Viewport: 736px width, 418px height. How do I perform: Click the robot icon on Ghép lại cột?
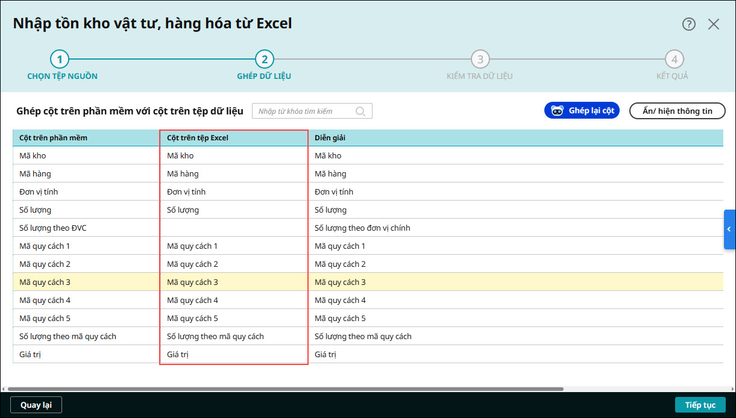tap(558, 111)
